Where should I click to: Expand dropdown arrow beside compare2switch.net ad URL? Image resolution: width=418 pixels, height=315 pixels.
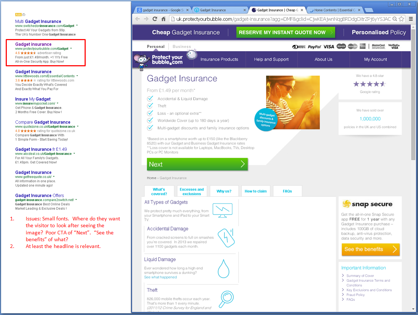tap(76, 200)
